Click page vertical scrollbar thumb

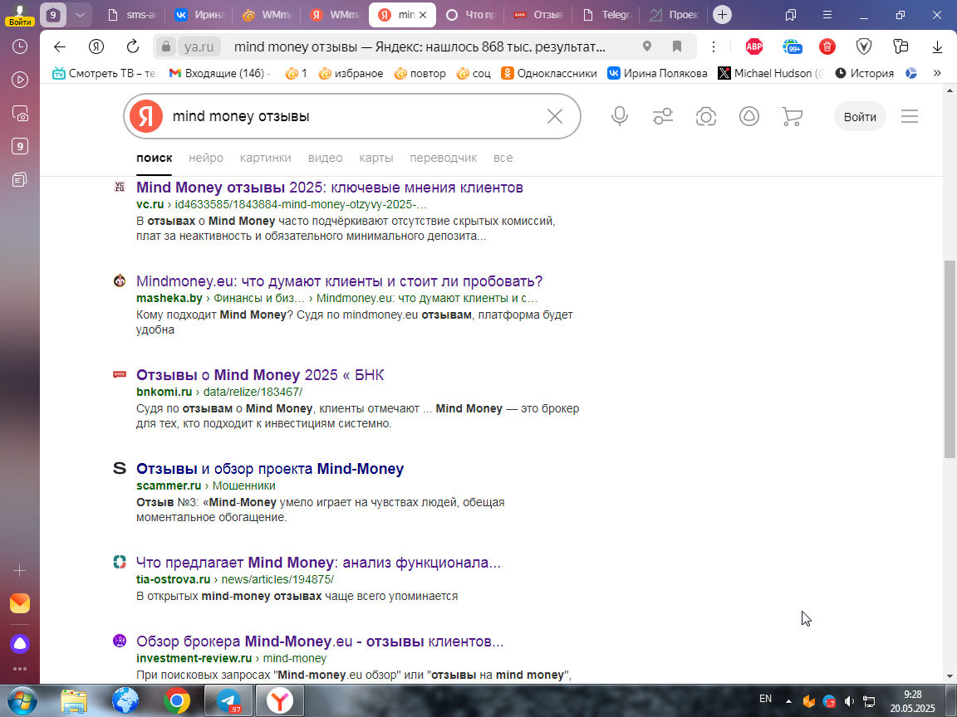(949, 359)
